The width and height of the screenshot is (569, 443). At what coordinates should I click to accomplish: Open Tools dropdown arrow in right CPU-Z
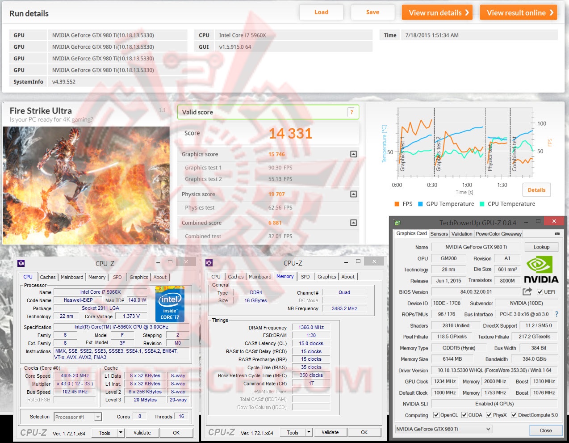[x=309, y=432]
